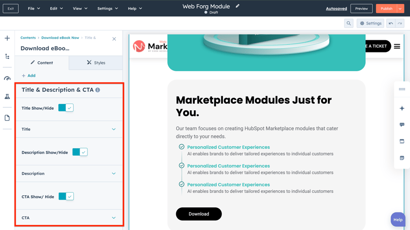
Task: Toggle the CTA Show/Hide switch
Action: coord(66,196)
